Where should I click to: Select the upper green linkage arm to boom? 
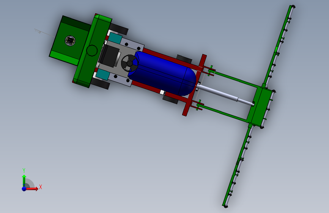[236, 79]
